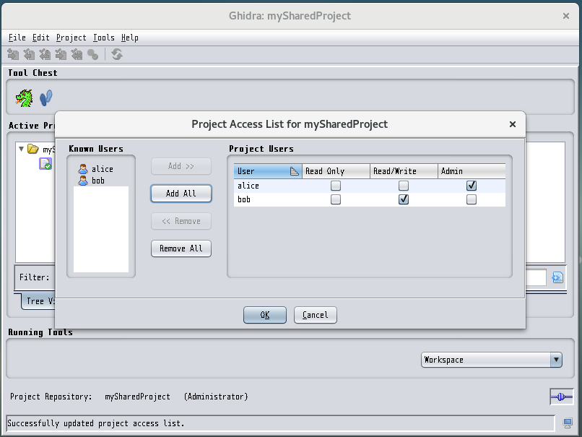The height and width of the screenshot is (437, 582).
Task: Enable Read/Write for alice
Action: point(404,186)
